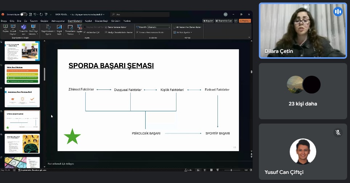Enable Alt Yazıları Her Zaman Kullan

point(175,27)
